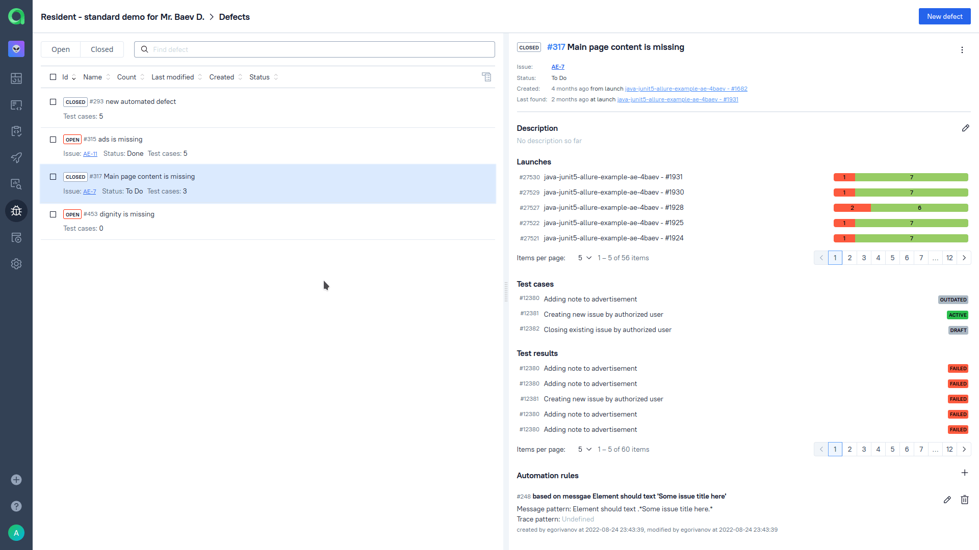The image size is (979, 550).
Task: Select the checkbox for defect #453
Action: [x=53, y=214]
